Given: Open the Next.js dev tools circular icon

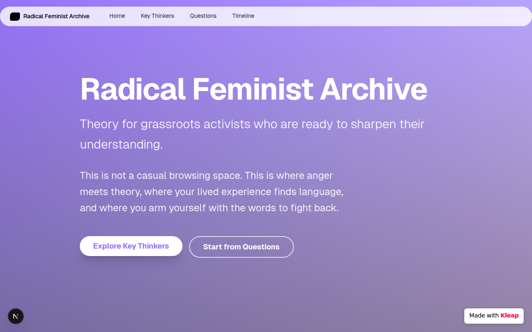Looking at the screenshot, I should tap(16, 316).
